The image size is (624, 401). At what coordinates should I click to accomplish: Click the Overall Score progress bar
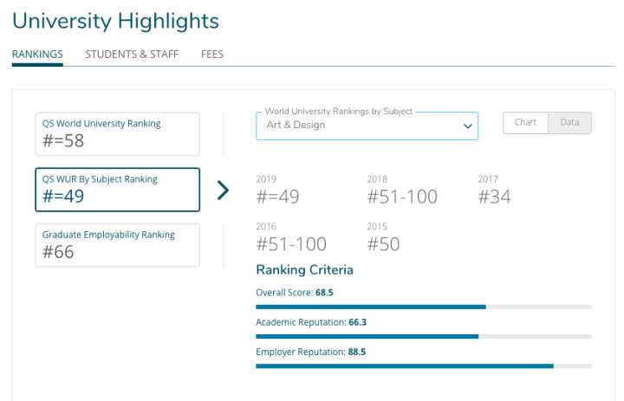pos(424,307)
